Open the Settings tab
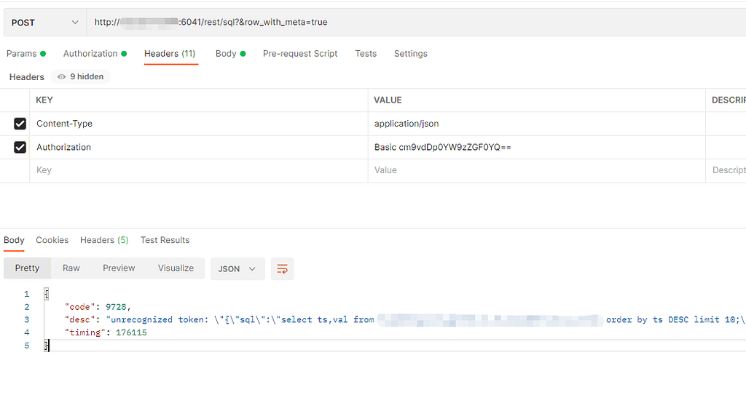 click(411, 54)
